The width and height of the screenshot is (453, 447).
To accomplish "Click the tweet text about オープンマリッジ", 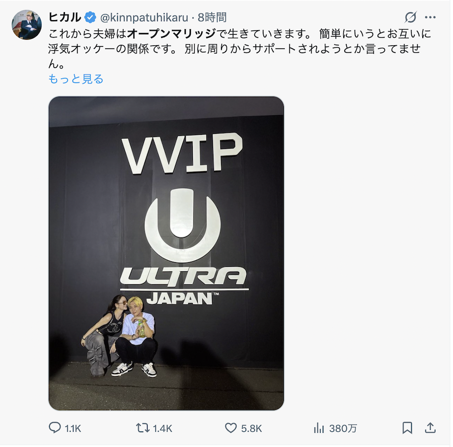I will (x=240, y=49).
